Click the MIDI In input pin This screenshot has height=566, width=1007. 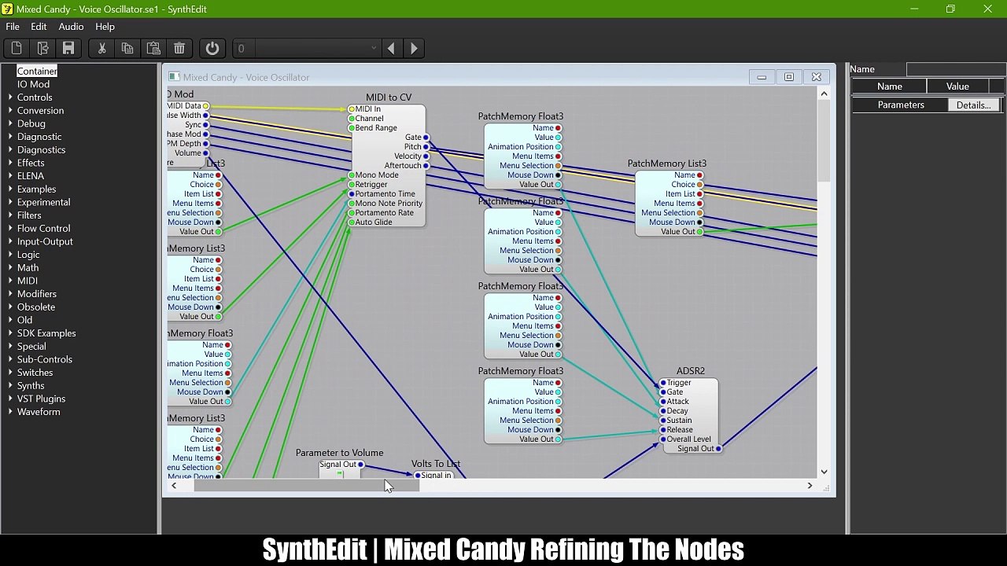pyautogui.click(x=352, y=109)
